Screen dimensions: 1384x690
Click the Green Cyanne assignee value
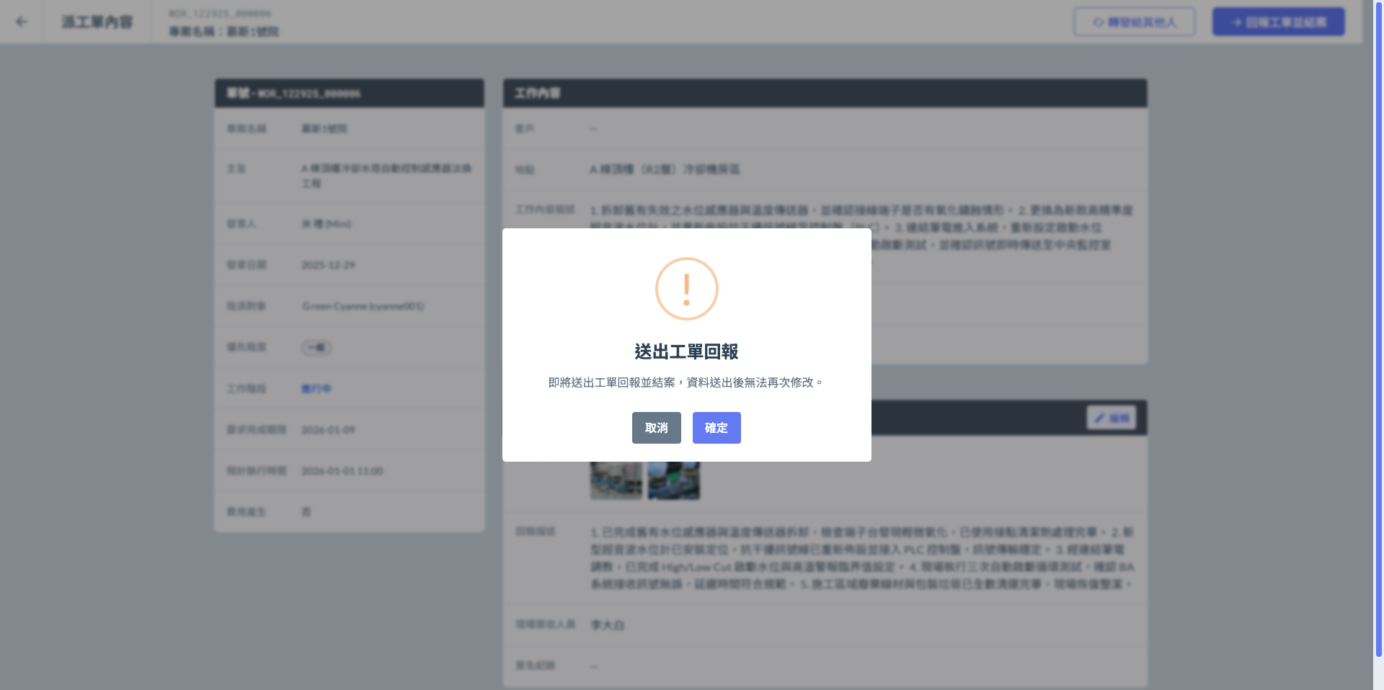tap(363, 306)
